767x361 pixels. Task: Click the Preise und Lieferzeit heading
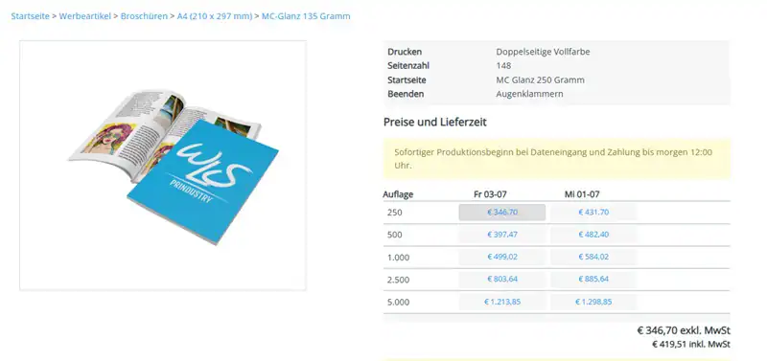435,123
